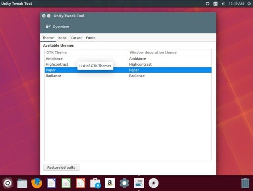Switch to the Fonts tab
Viewport: 253px width, 191px height.
click(91, 38)
